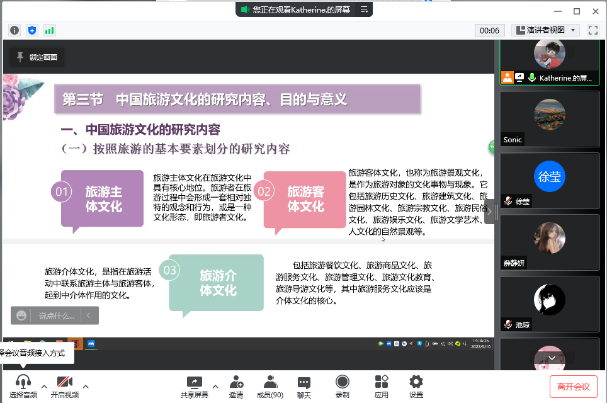607x403 pixels.
Task: Open the Apps (应用) panel
Action: point(382,386)
